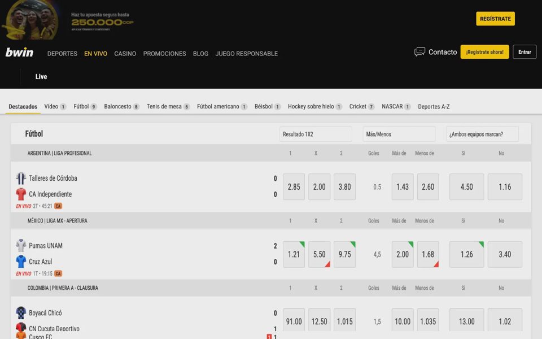
Task: Click the Boyacá Chicó checkered jersey icon
Action: pyautogui.click(x=21, y=312)
